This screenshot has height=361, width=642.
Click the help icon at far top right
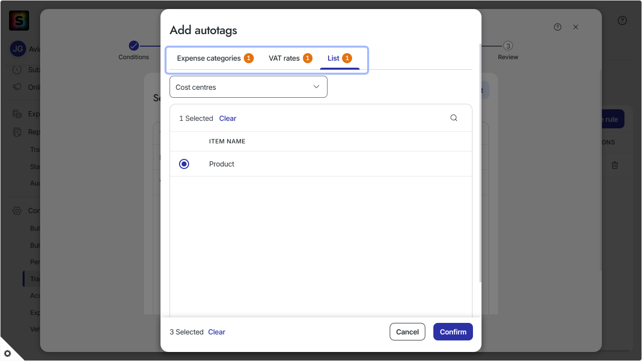click(x=622, y=21)
